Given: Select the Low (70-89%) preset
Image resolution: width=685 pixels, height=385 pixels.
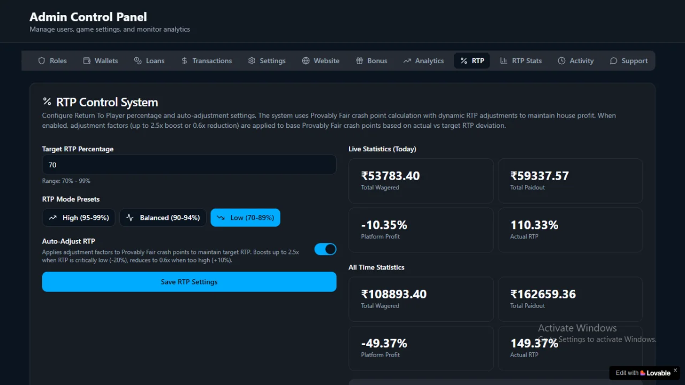Looking at the screenshot, I should pos(246,218).
